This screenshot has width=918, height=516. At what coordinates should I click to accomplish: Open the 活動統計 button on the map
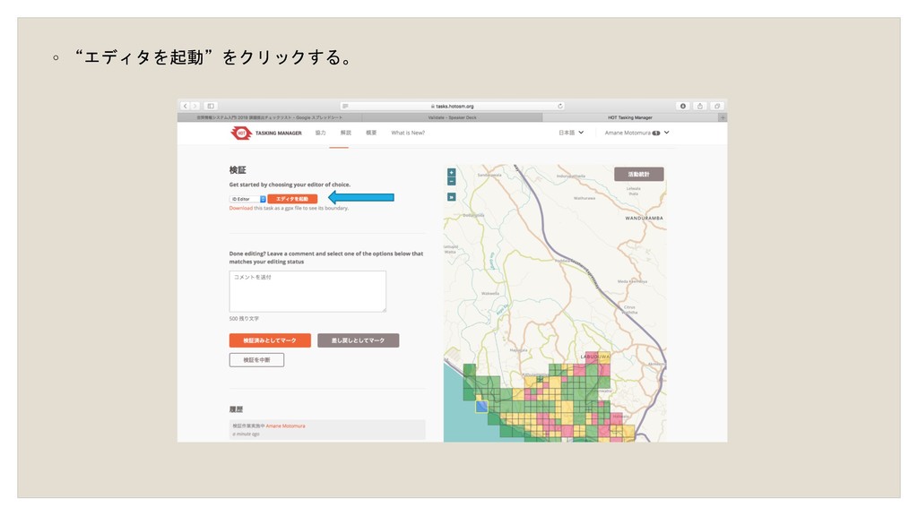638,175
